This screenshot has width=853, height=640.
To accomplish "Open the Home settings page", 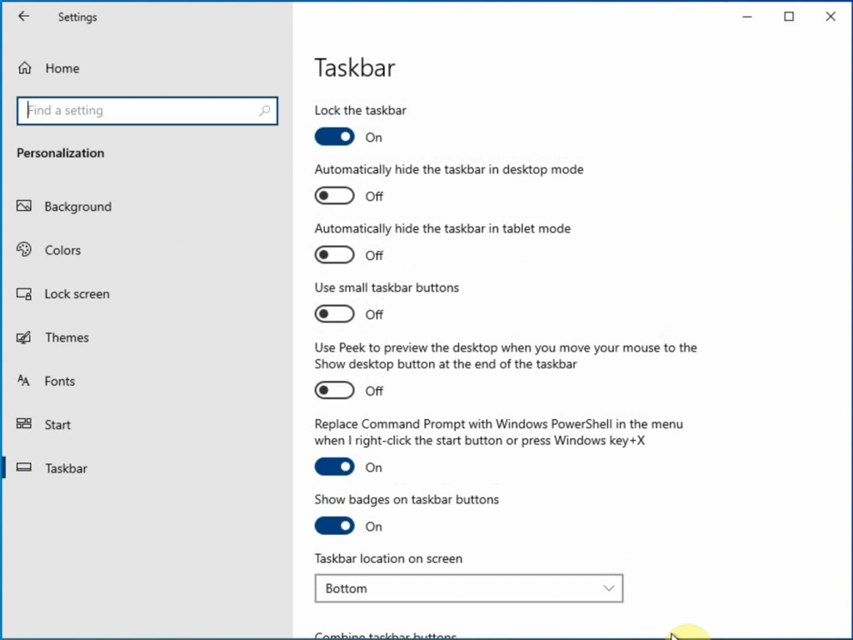I will pyautogui.click(x=62, y=68).
